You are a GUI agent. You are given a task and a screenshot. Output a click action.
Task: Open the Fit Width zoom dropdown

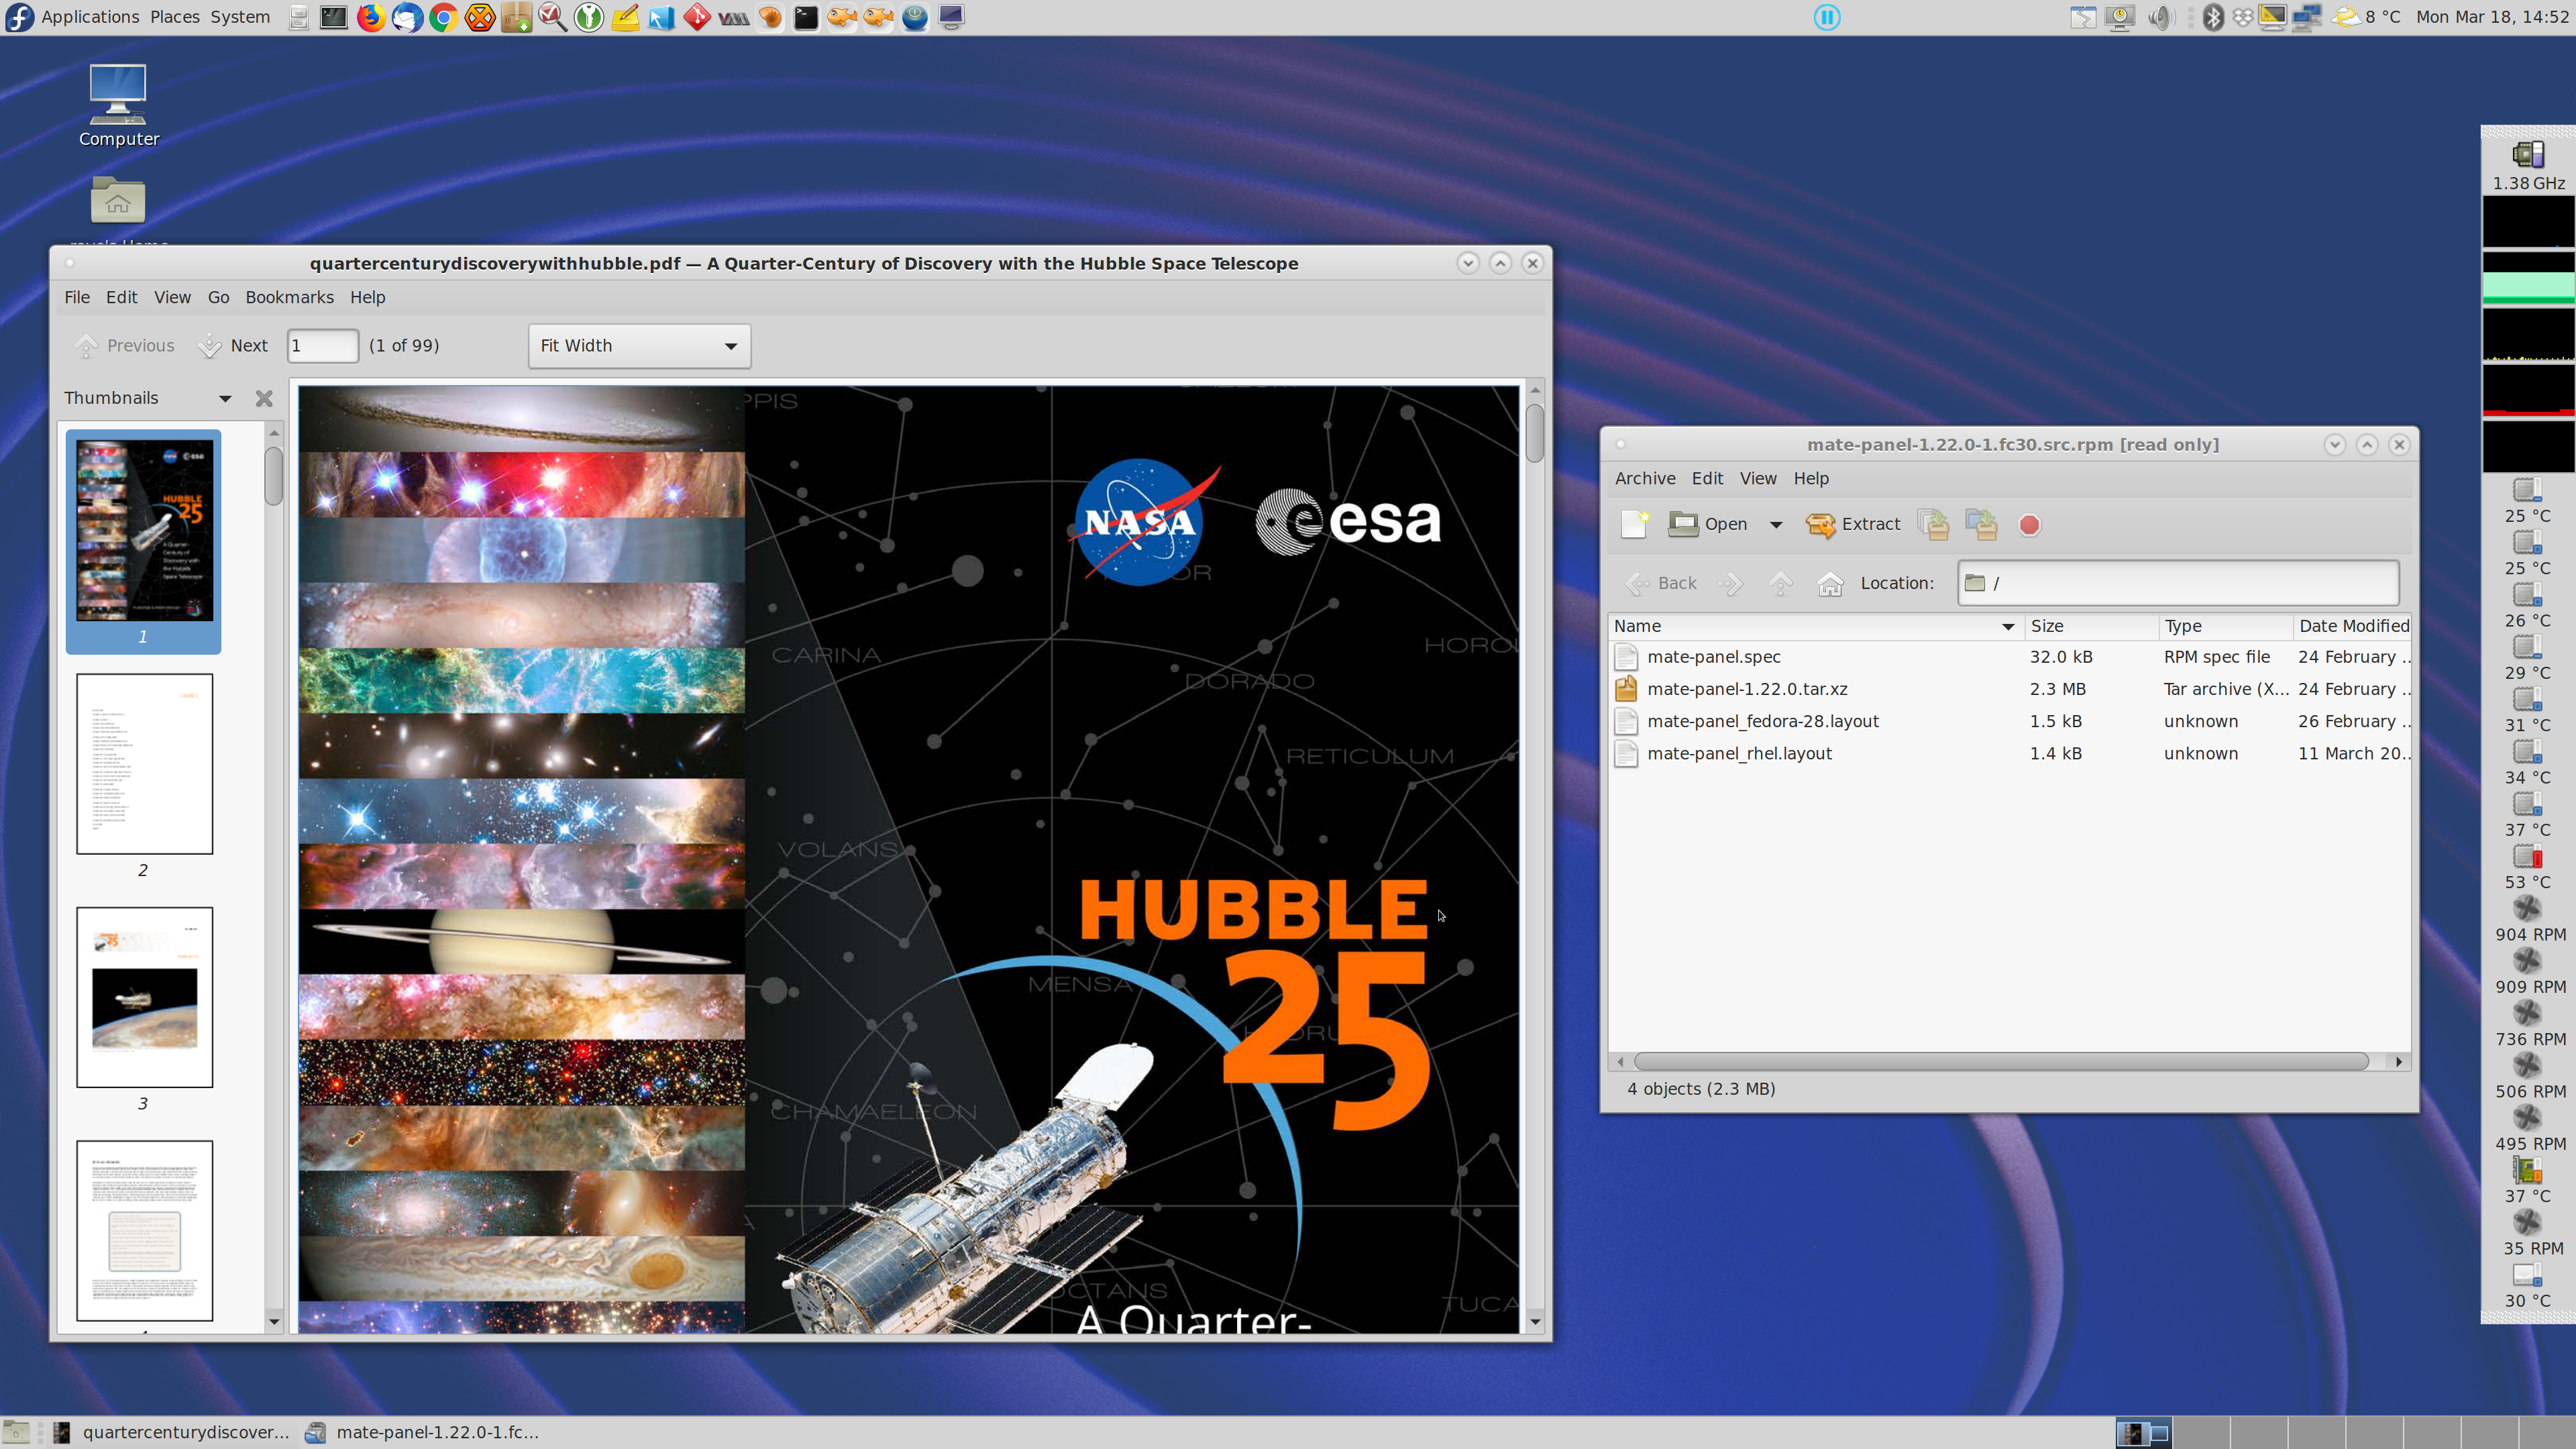(639, 346)
